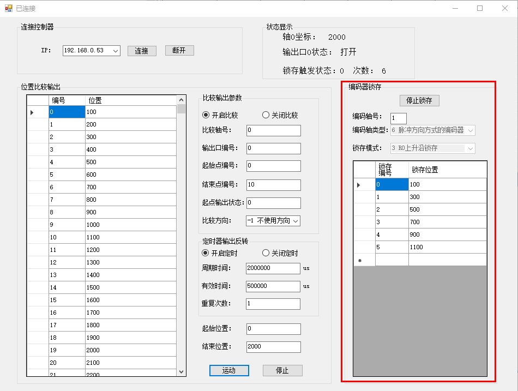Click the 比较轴号 input field
518x391 pixels.
click(x=274, y=130)
